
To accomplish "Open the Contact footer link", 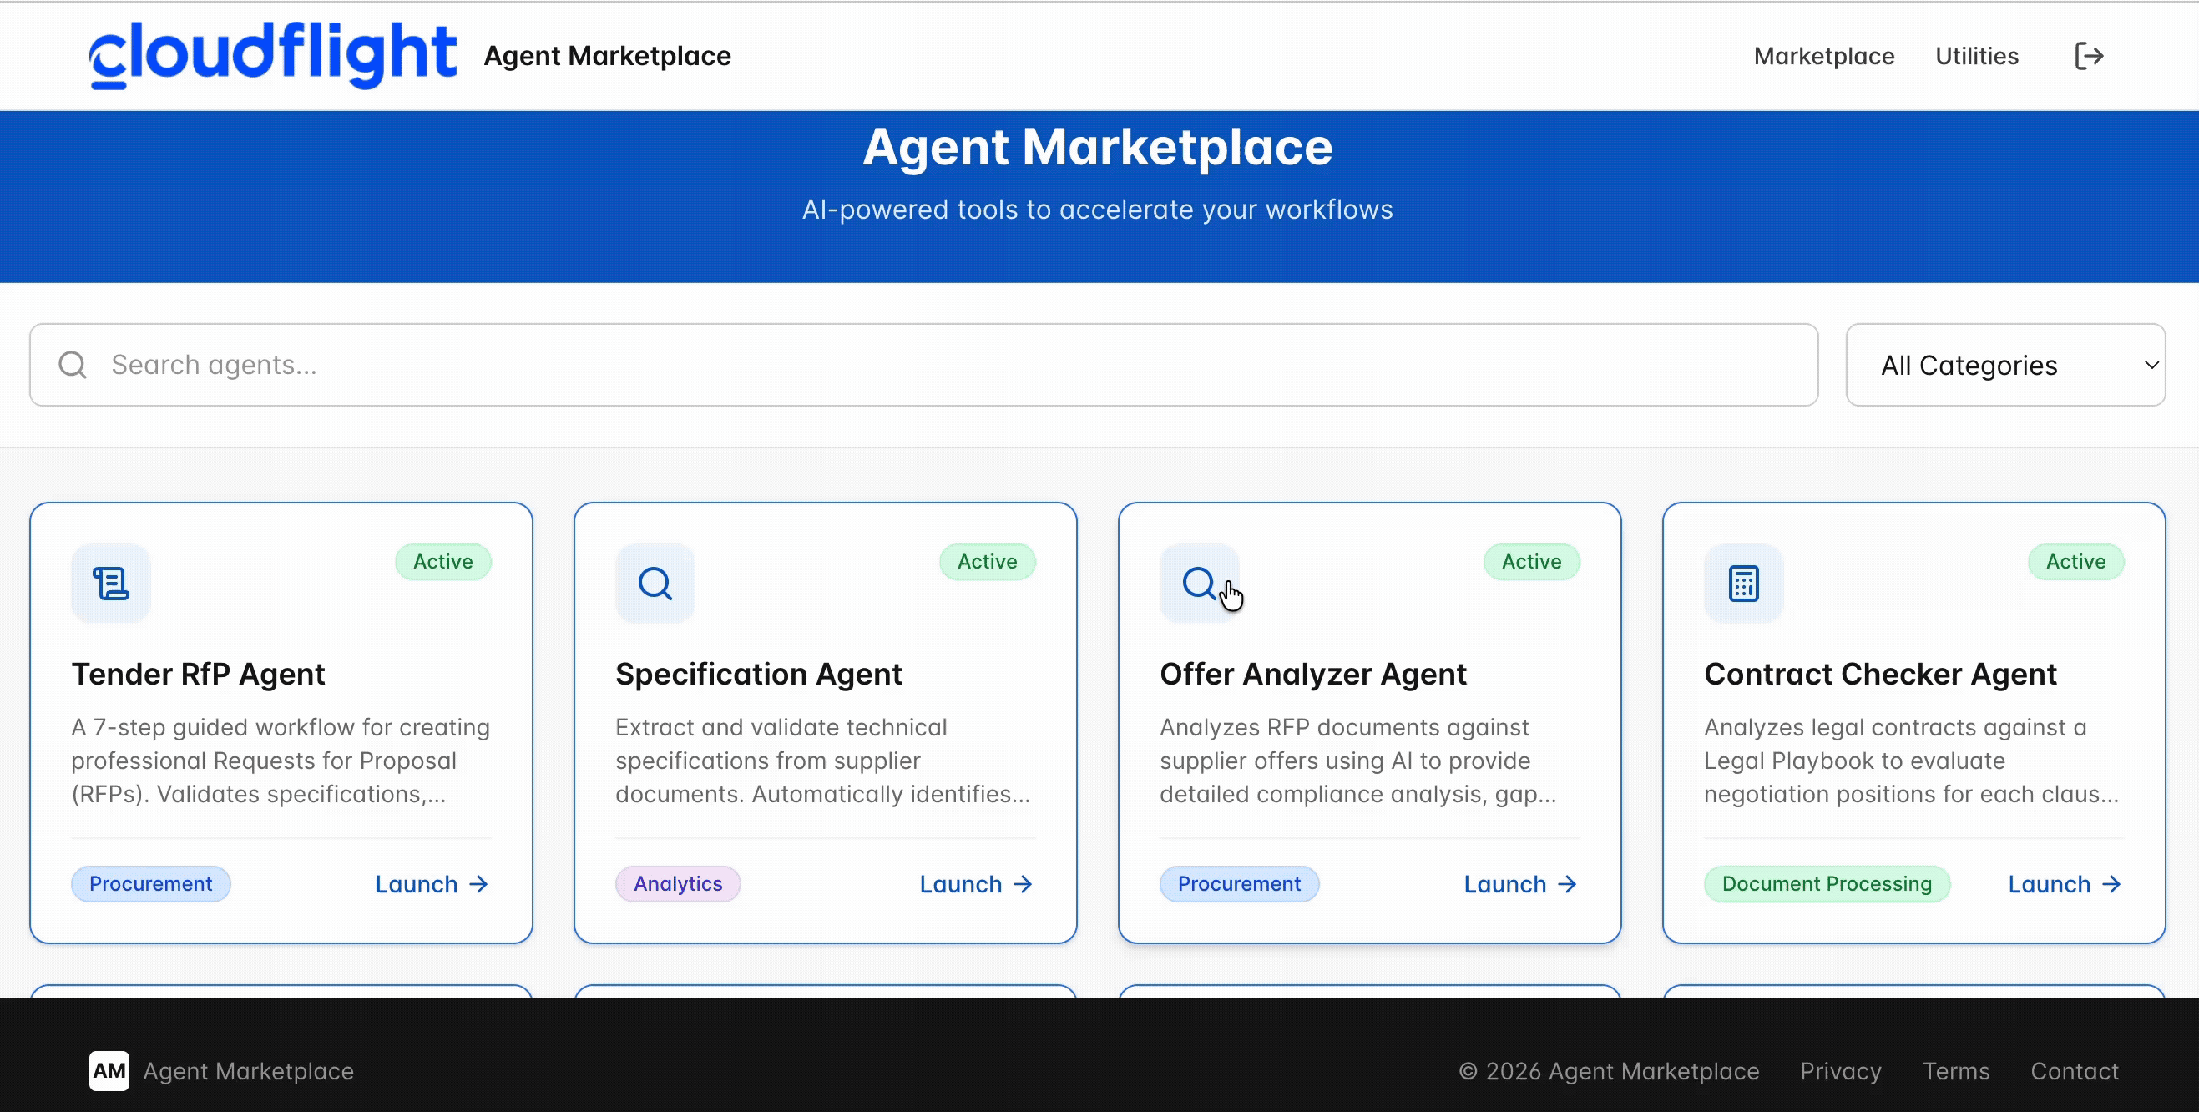I will [2075, 1071].
